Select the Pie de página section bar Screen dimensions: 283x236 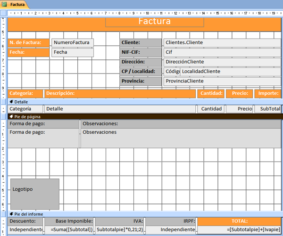(141, 116)
